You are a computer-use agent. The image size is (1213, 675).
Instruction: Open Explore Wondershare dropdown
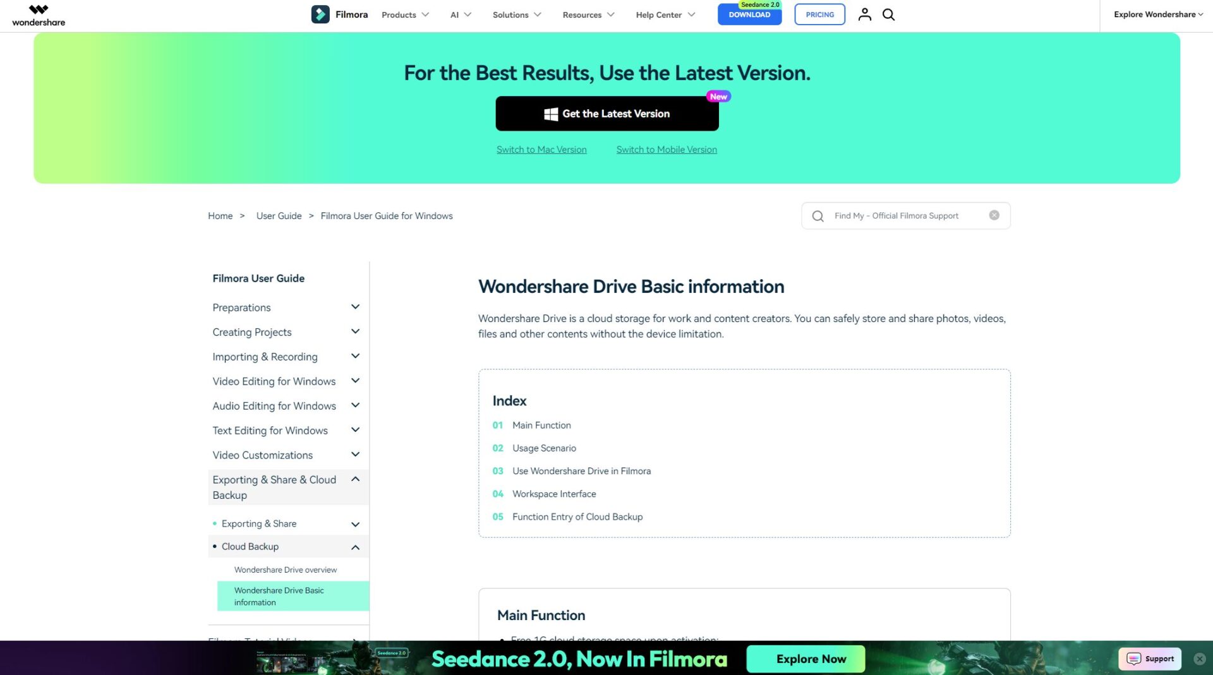[1157, 15]
